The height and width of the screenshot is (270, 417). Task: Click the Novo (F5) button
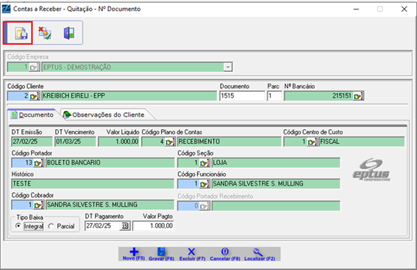pyautogui.click(x=134, y=255)
